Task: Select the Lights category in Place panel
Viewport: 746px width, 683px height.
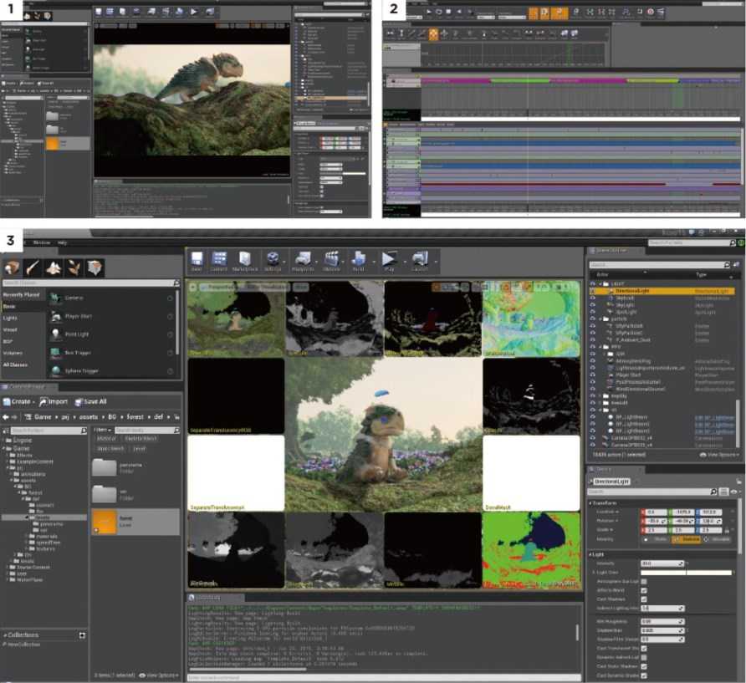Action: (10, 318)
